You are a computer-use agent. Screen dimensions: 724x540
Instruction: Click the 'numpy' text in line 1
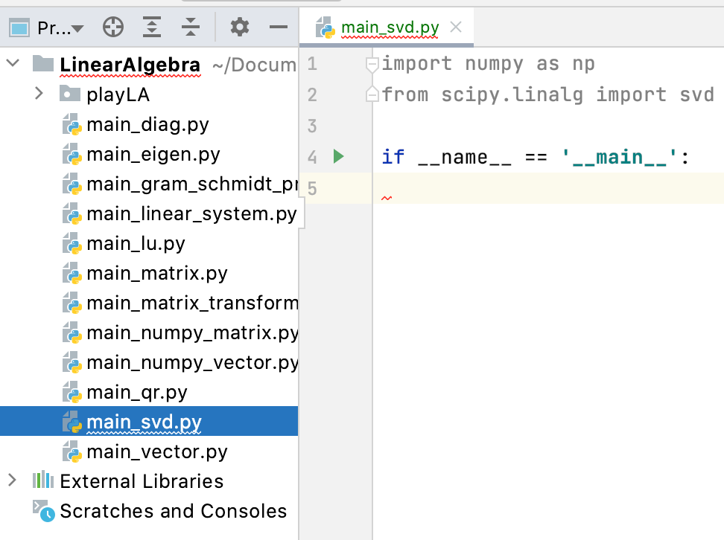click(x=494, y=64)
